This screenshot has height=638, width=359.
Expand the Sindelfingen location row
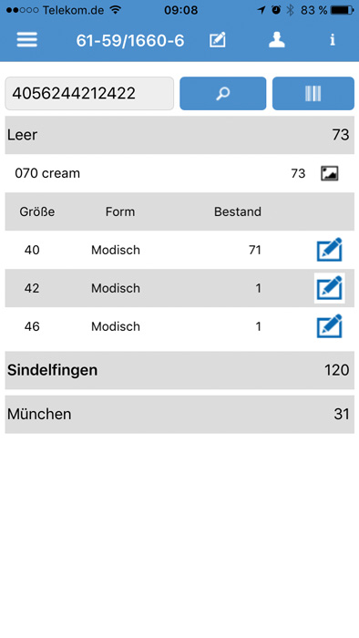(x=179, y=370)
